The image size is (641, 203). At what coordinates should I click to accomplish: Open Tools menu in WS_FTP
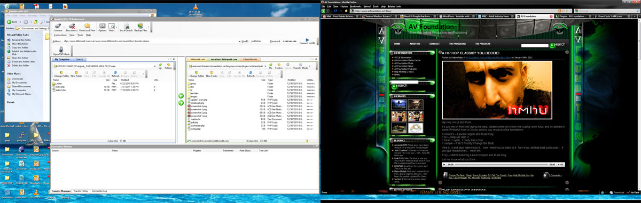tap(81, 35)
